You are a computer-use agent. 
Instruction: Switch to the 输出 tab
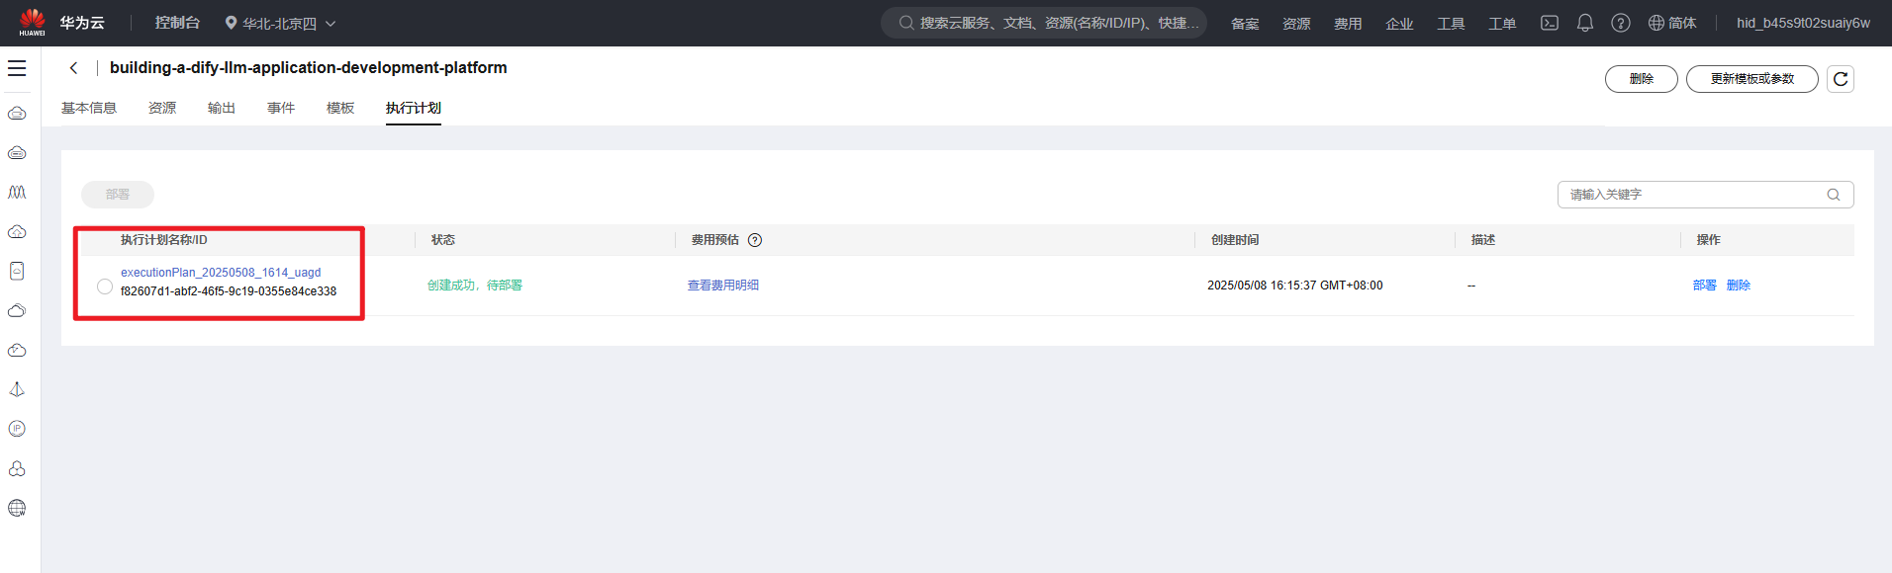pos(222,108)
